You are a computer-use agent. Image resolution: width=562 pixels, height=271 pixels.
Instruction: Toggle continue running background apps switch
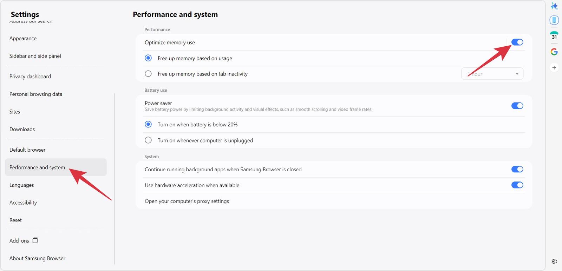point(517,169)
